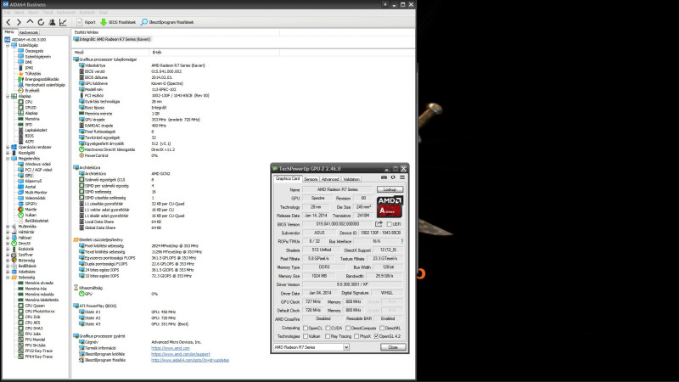The width and height of the screenshot is (679, 382).
Task: Select CPUID tree item
Action: pos(31,108)
